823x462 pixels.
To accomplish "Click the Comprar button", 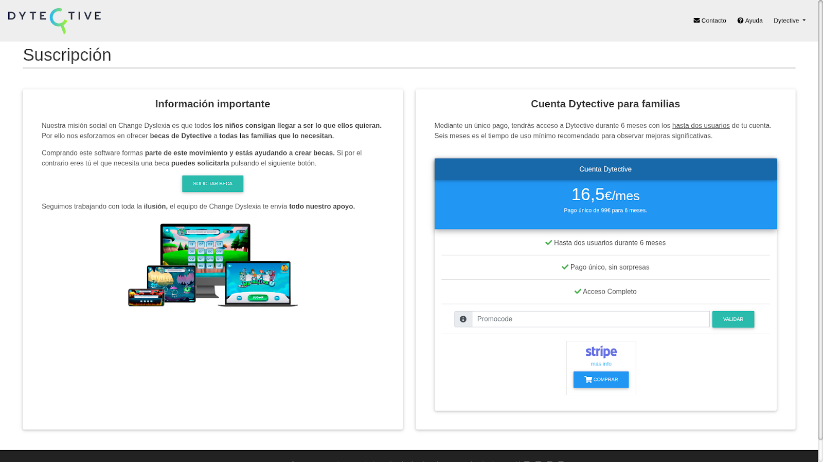I will pos(601,380).
